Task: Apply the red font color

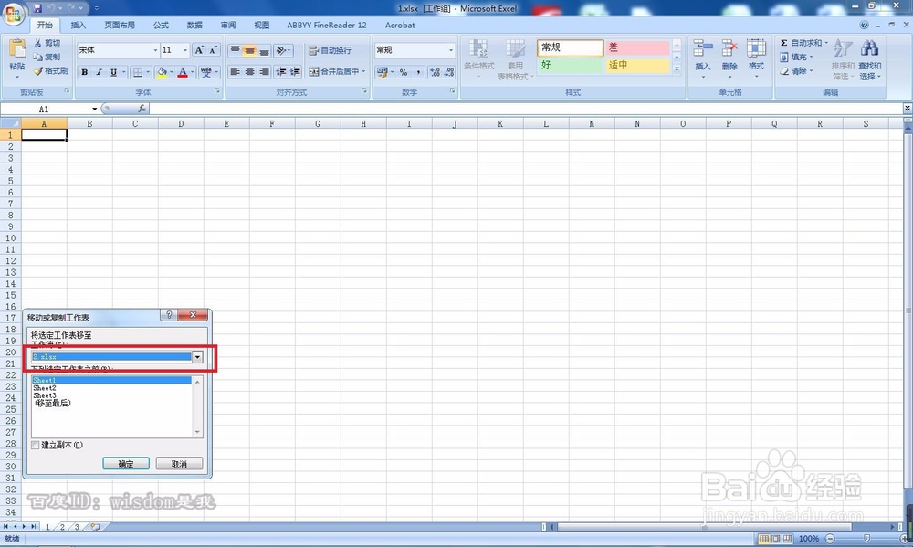Action: click(183, 72)
